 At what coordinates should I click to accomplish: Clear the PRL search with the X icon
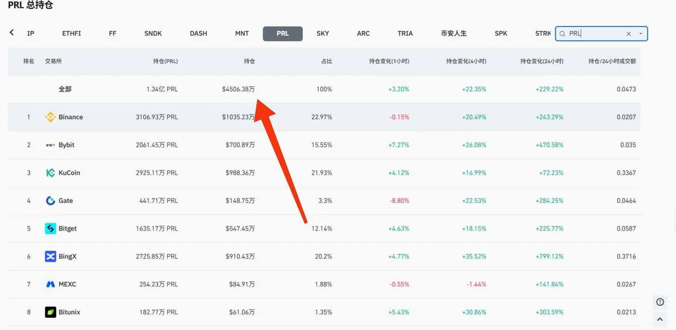(x=629, y=34)
